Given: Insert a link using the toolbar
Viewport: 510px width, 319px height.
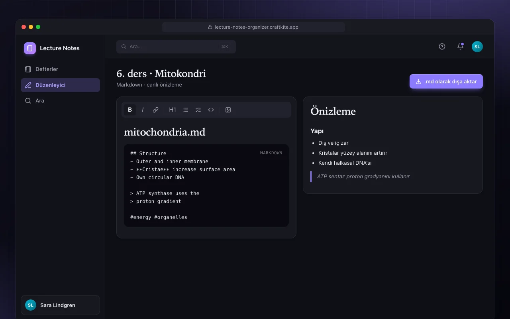Looking at the screenshot, I should pos(155,110).
